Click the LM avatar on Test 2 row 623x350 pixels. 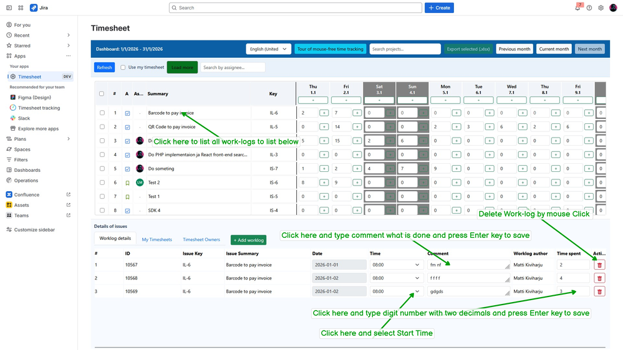[x=140, y=182]
